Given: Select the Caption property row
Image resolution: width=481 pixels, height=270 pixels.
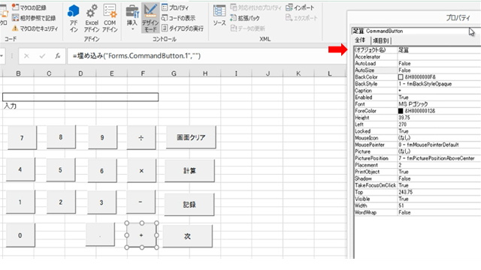Looking at the screenshot, I should point(418,90).
